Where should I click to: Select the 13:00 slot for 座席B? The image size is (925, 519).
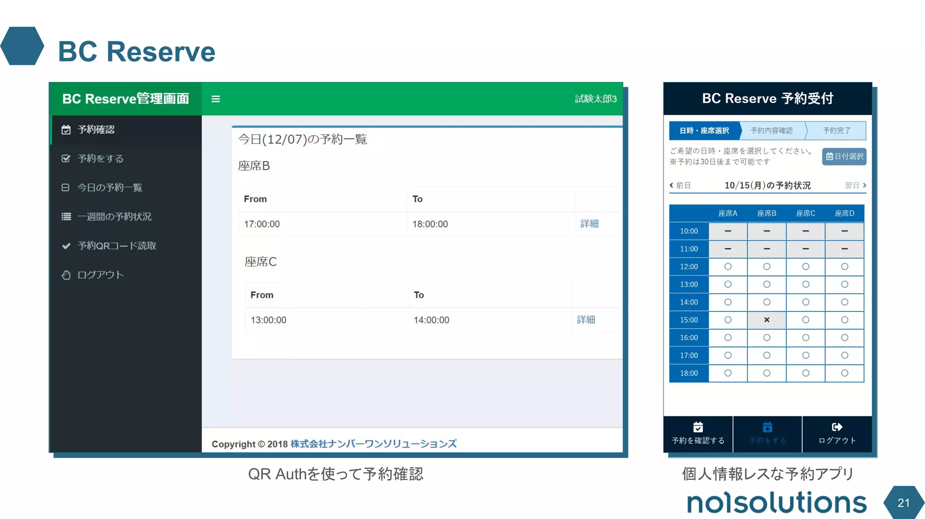coord(766,284)
